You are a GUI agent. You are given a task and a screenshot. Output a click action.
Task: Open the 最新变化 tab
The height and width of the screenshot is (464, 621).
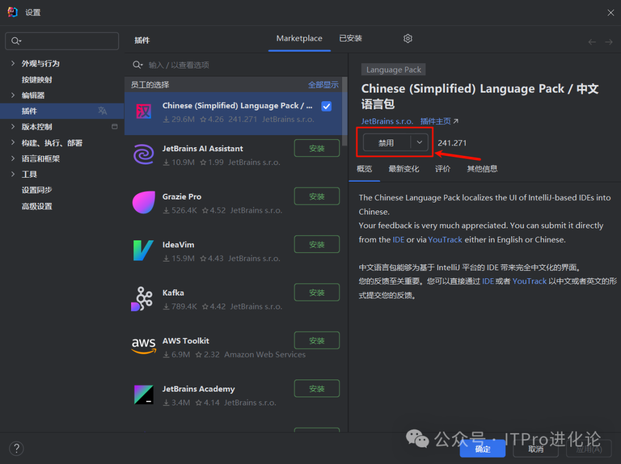click(404, 169)
